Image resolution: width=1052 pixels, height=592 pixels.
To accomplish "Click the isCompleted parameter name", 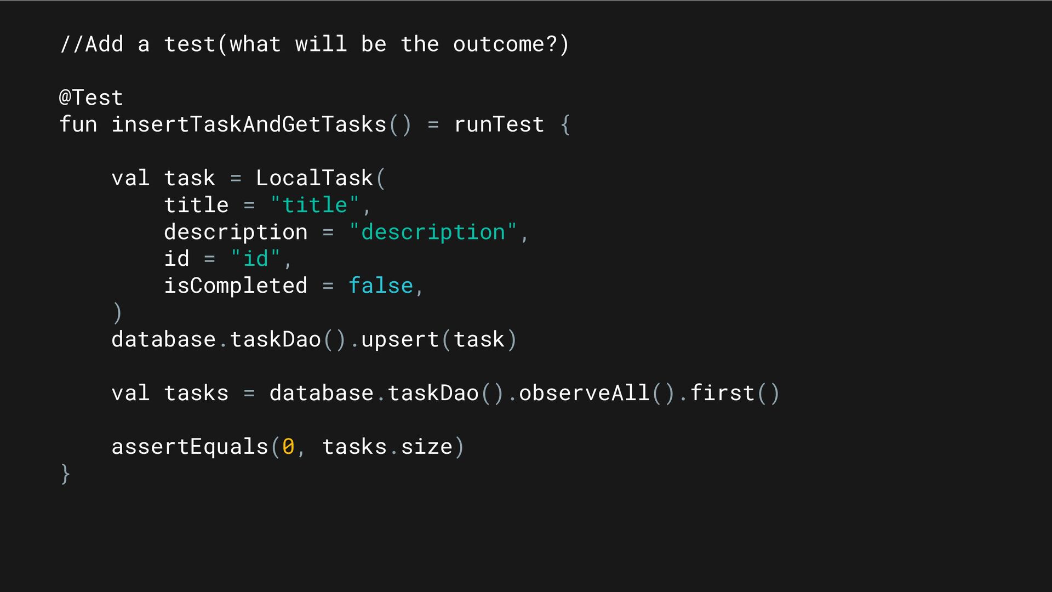I will coord(236,286).
